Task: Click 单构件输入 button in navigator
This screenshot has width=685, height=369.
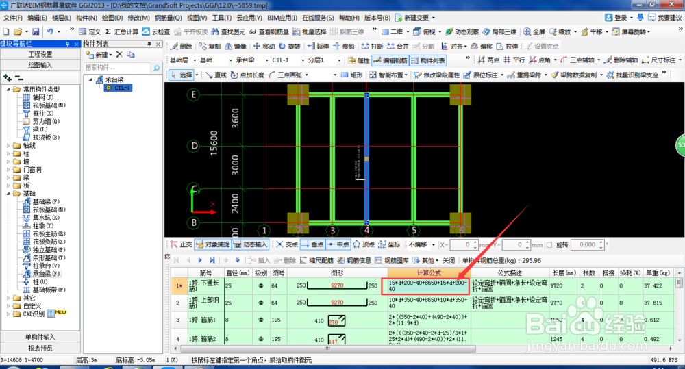Action: coord(40,337)
